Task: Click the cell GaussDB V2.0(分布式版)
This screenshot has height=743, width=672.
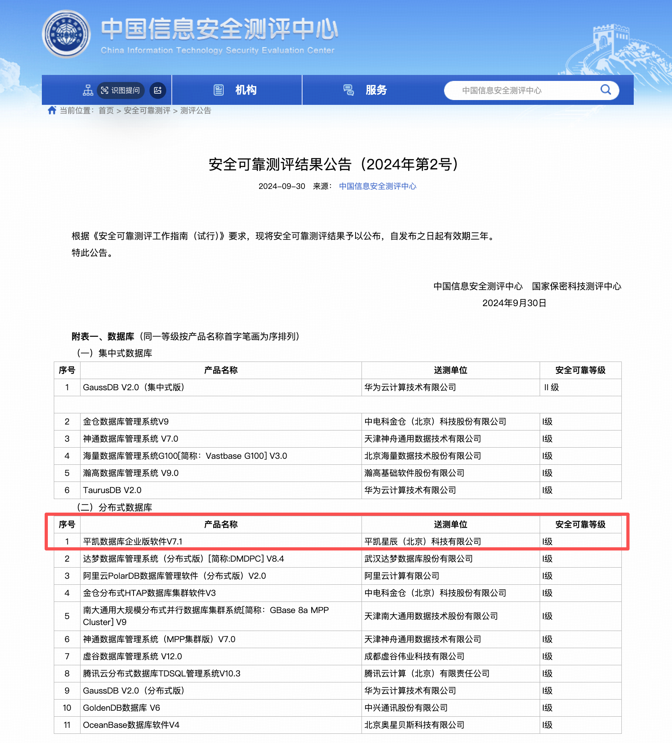Action: (x=221, y=691)
